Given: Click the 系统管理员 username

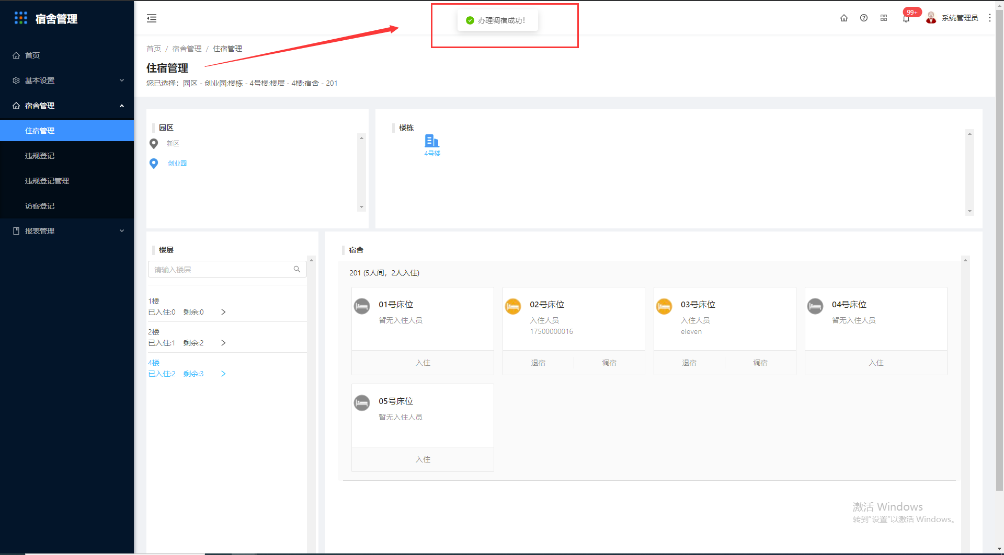Looking at the screenshot, I should (960, 18).
